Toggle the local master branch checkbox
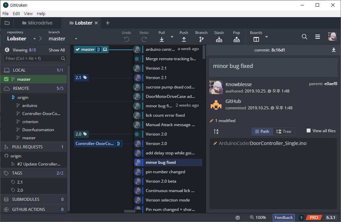 click(x=6, y=79)
